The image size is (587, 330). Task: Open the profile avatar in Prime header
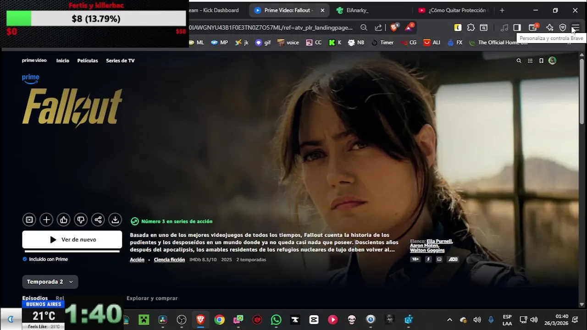(x=552, y=60)
